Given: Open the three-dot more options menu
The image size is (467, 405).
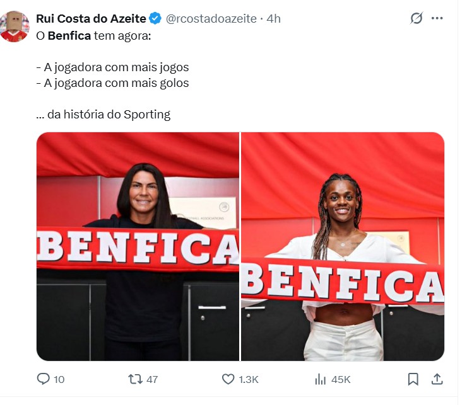Looking at the screenshot, I should [437, 18].
